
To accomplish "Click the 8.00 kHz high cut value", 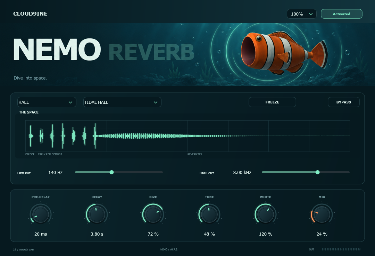I will (x=242, y=172).
